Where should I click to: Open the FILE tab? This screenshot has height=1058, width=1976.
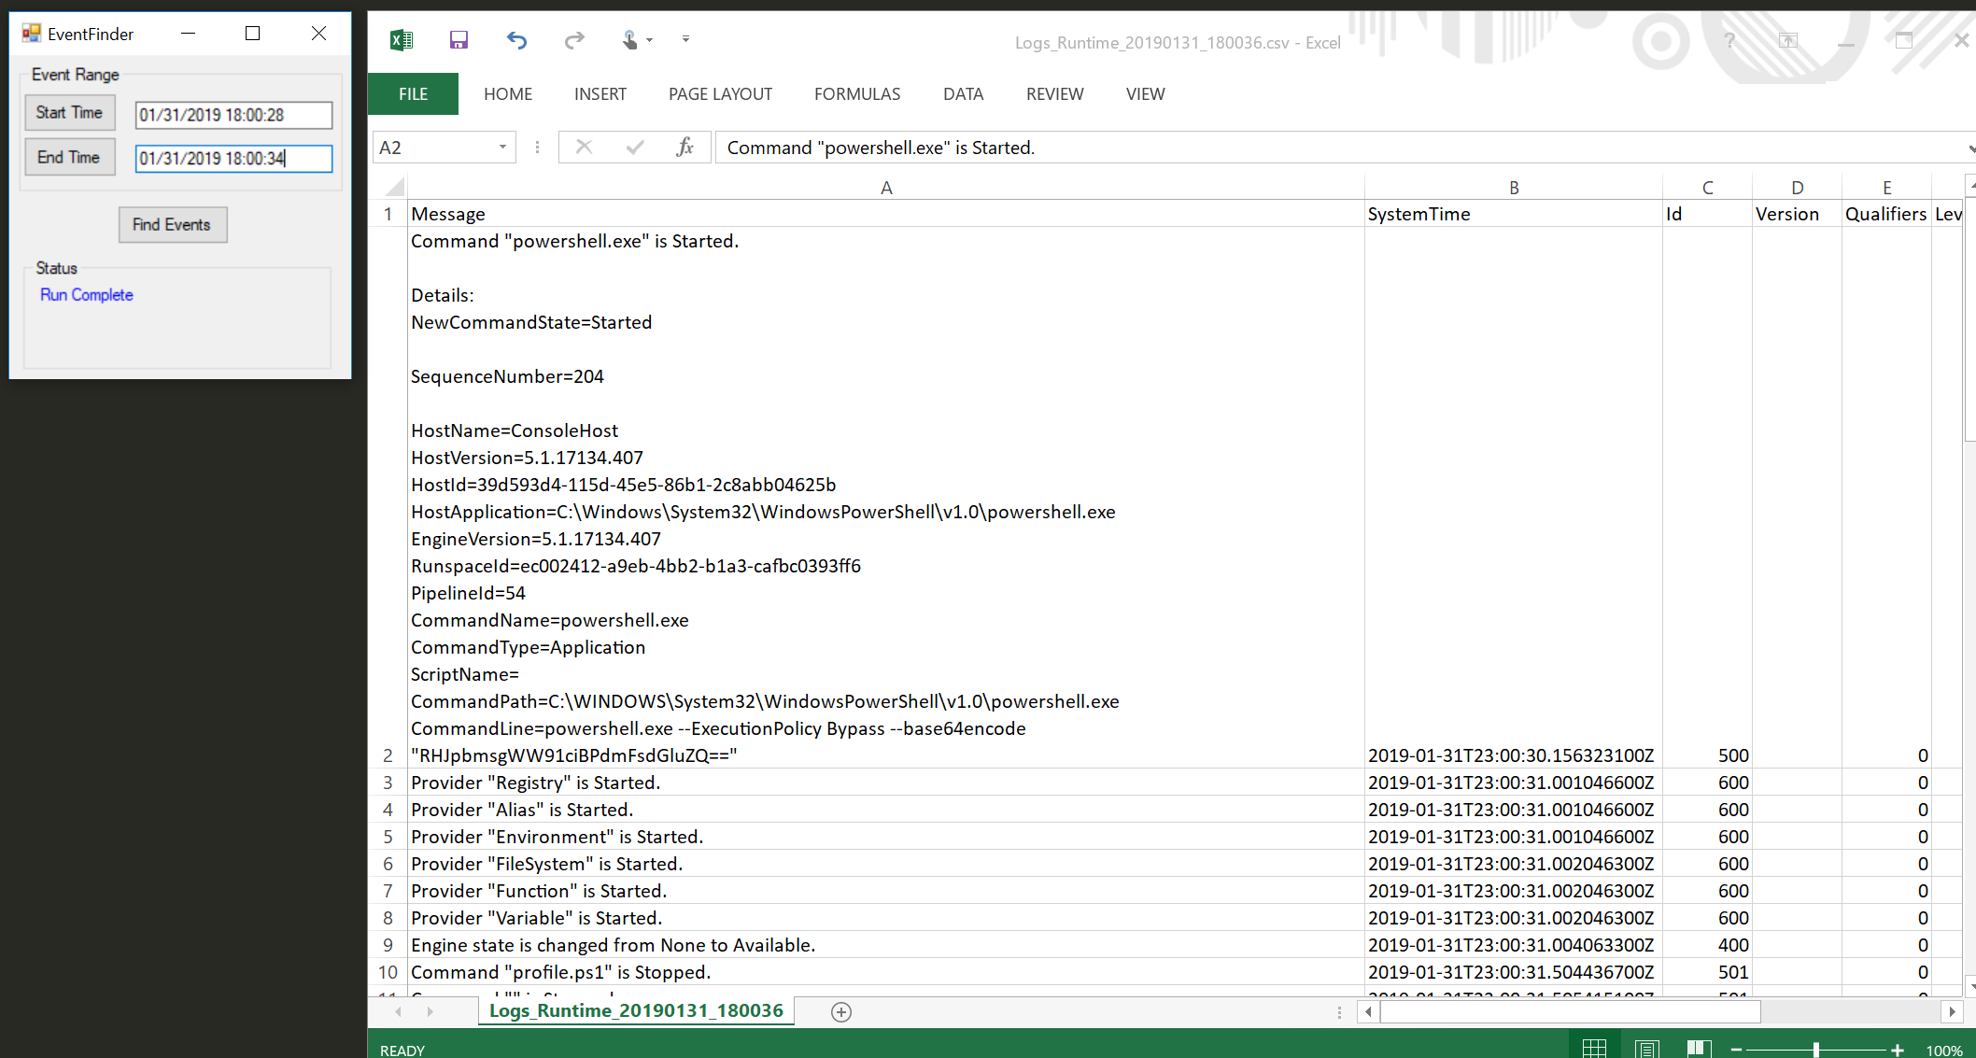pos(413,94)
